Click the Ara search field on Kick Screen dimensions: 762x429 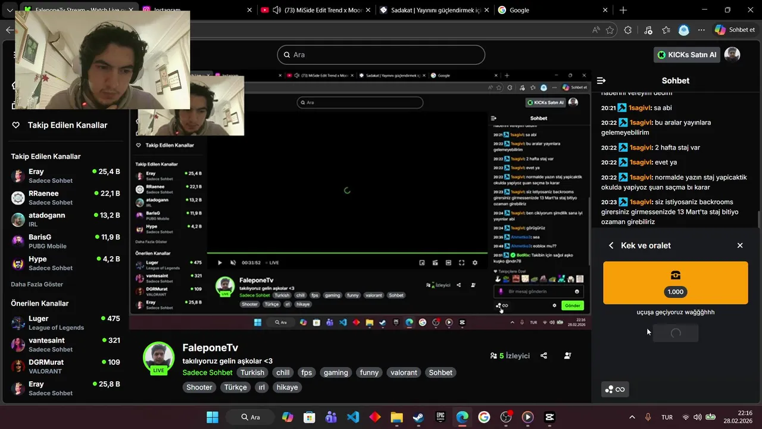381,55
